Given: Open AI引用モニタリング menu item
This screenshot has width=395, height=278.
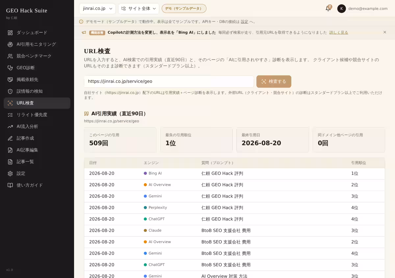Looking at the screenshot, I should (x=37, y=44).
